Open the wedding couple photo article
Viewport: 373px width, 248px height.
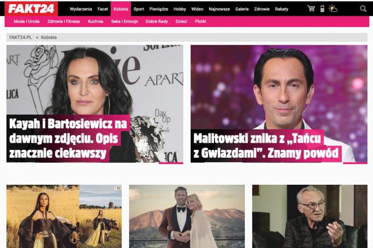click(187, 216)
